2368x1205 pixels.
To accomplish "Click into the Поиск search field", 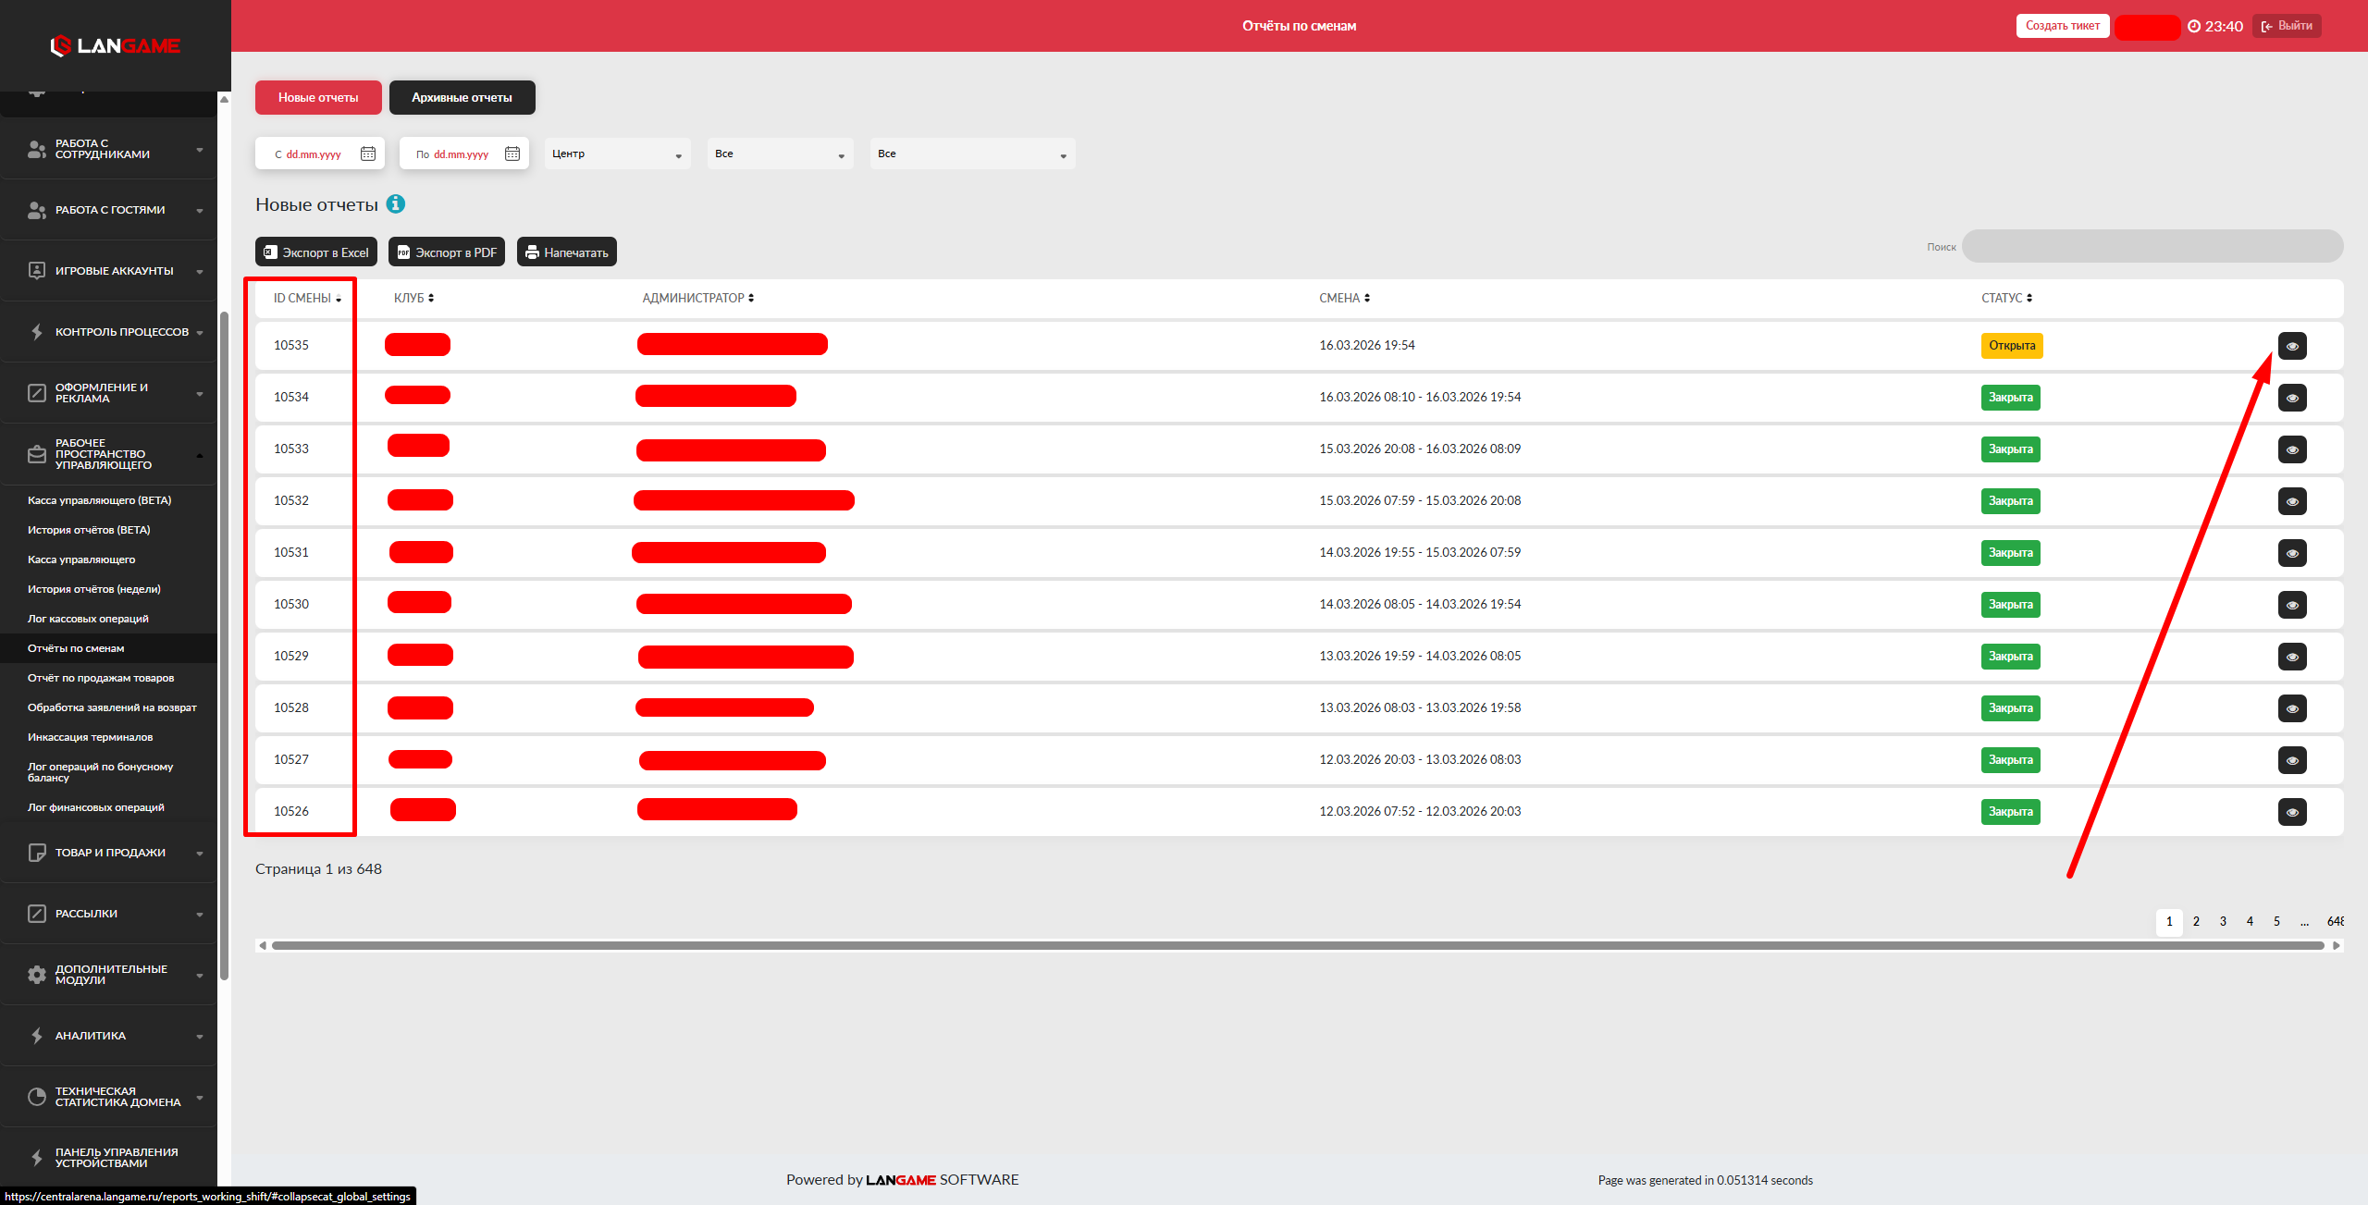I will click(x=2152, y=246).
